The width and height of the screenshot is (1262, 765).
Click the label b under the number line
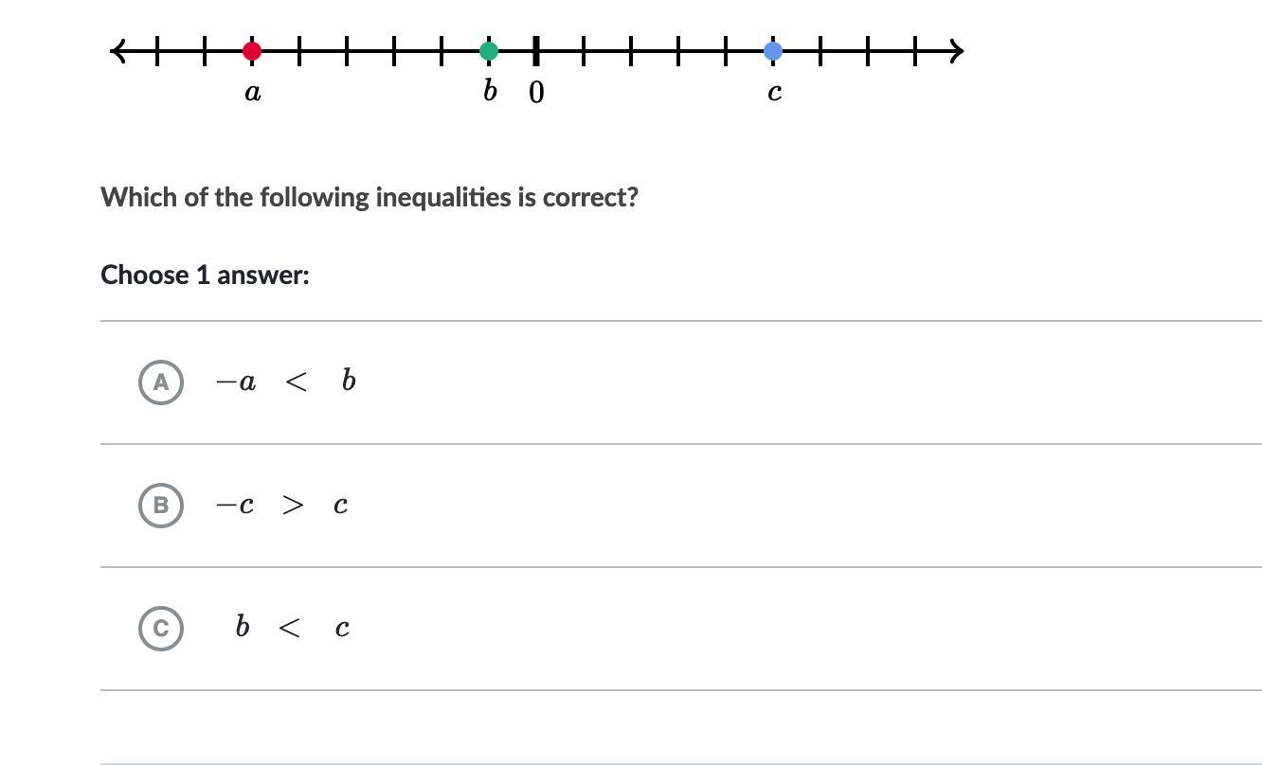click(490, 91)
